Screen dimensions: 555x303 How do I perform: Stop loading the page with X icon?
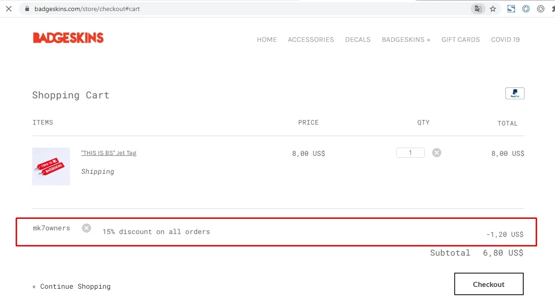(9, 9)
